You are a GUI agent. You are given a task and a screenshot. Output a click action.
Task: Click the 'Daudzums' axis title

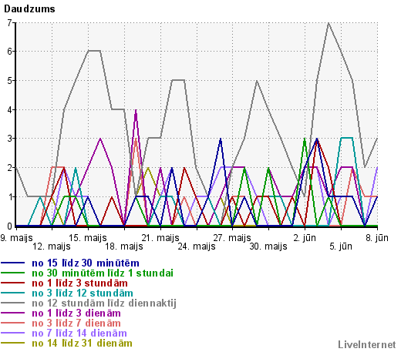coord(29,9)
